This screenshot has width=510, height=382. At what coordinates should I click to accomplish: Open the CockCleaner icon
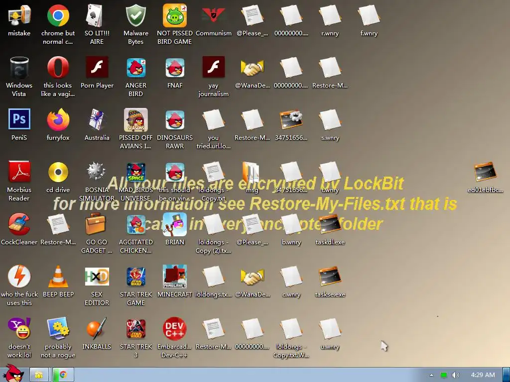pos(19,224)
